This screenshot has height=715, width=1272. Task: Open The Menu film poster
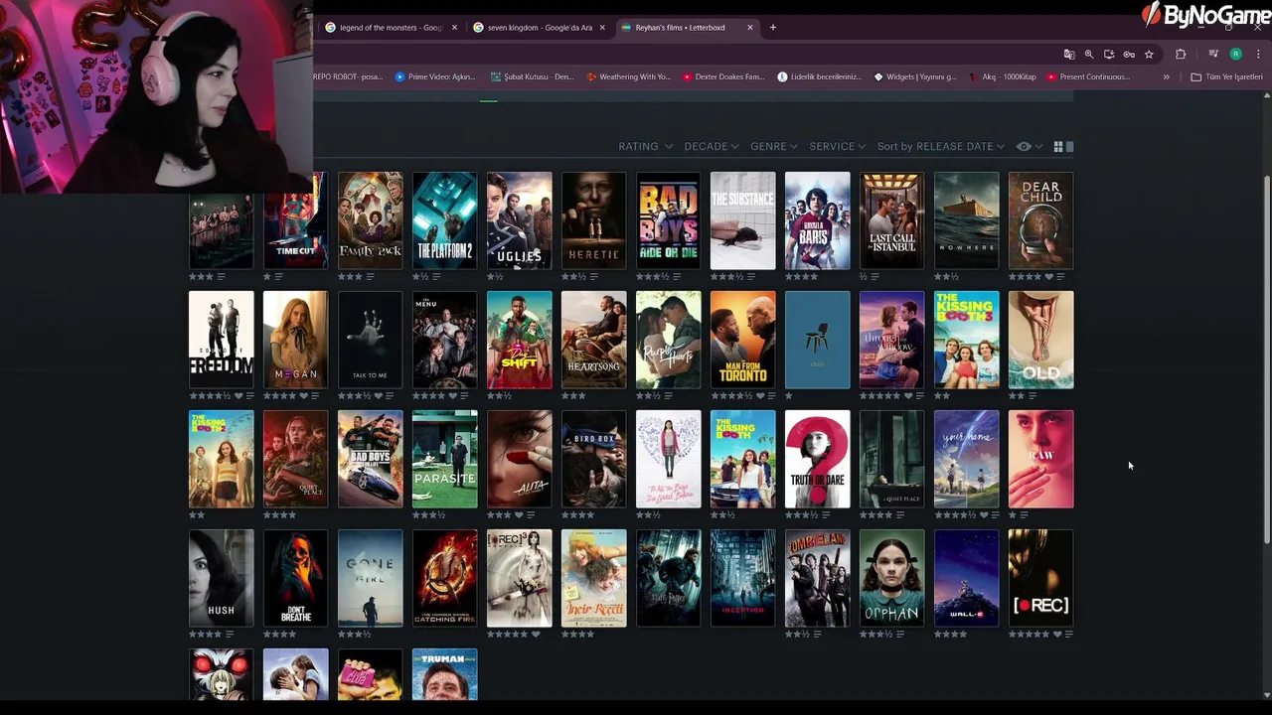(x=444, y=340)
